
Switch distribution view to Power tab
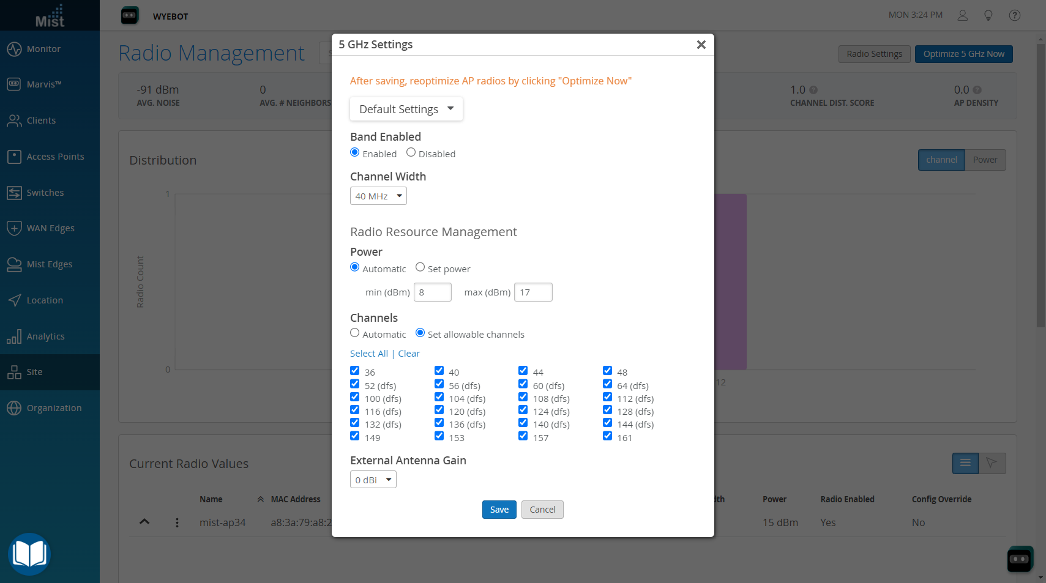pyautogui.click(x=985, y=160)
